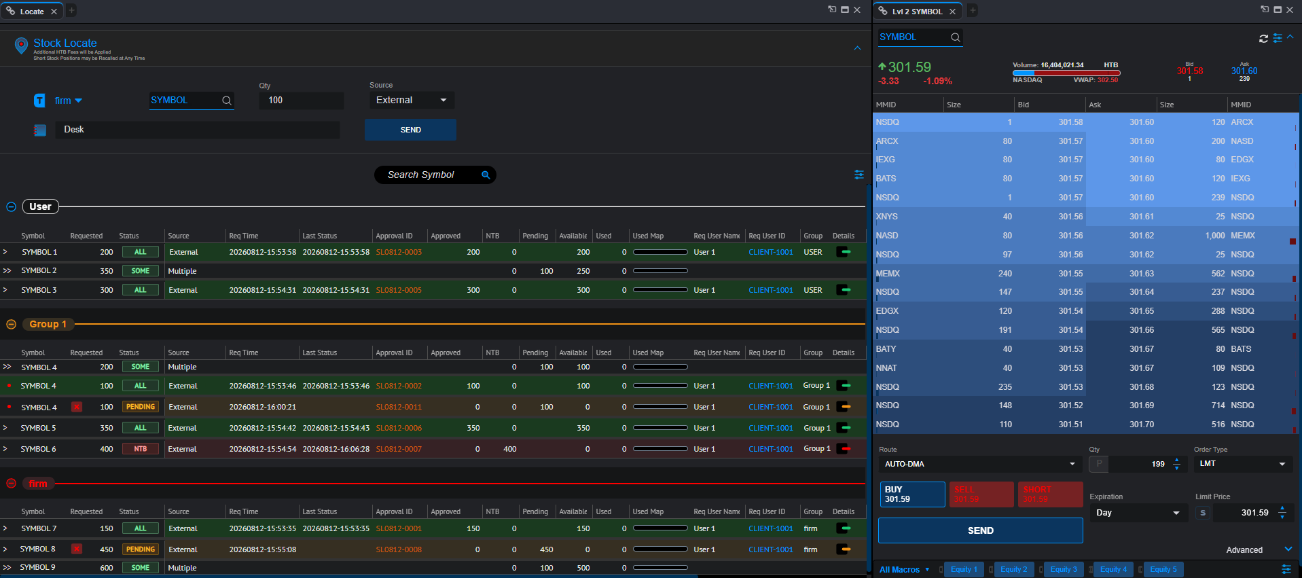The image size is (1302, 578).
Task: Expand the Advanced order options
Action: pos(1288,549)
